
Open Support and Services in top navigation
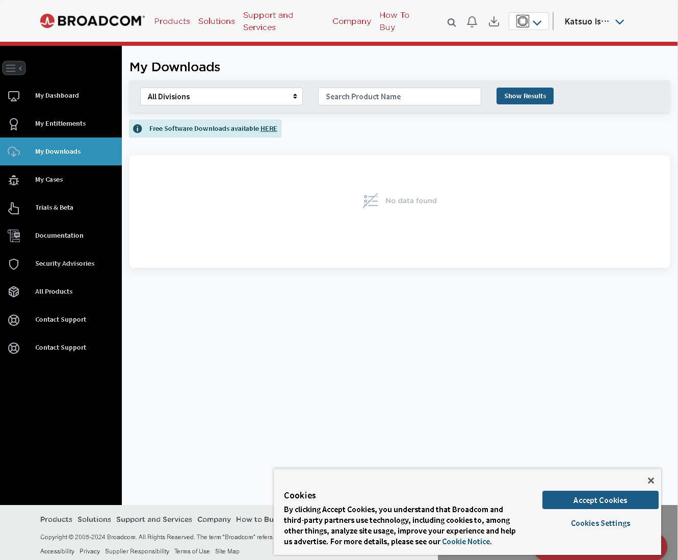(x=268, y=21)
